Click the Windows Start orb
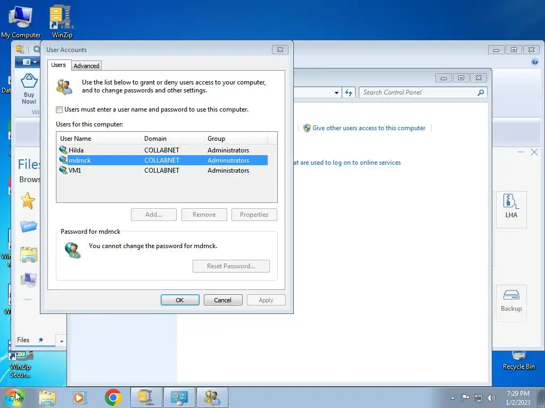This screenshot has width=545, height=408. pos(14,397)
